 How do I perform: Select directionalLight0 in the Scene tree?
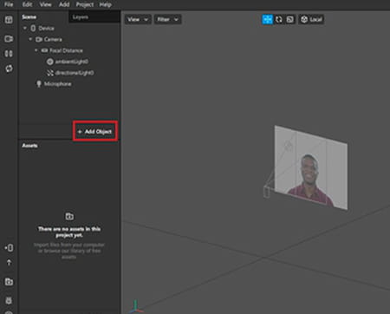pos(75,73)
